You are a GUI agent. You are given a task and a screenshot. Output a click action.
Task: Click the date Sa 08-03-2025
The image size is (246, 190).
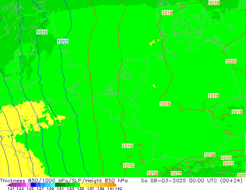pos(163,181)
